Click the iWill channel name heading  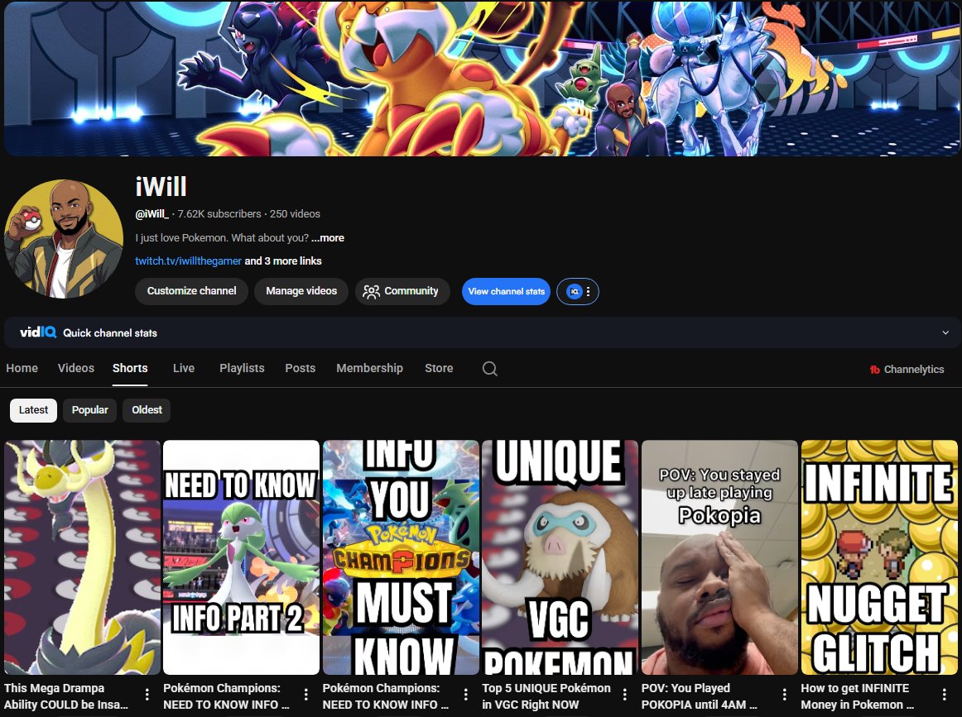(161, 186)
